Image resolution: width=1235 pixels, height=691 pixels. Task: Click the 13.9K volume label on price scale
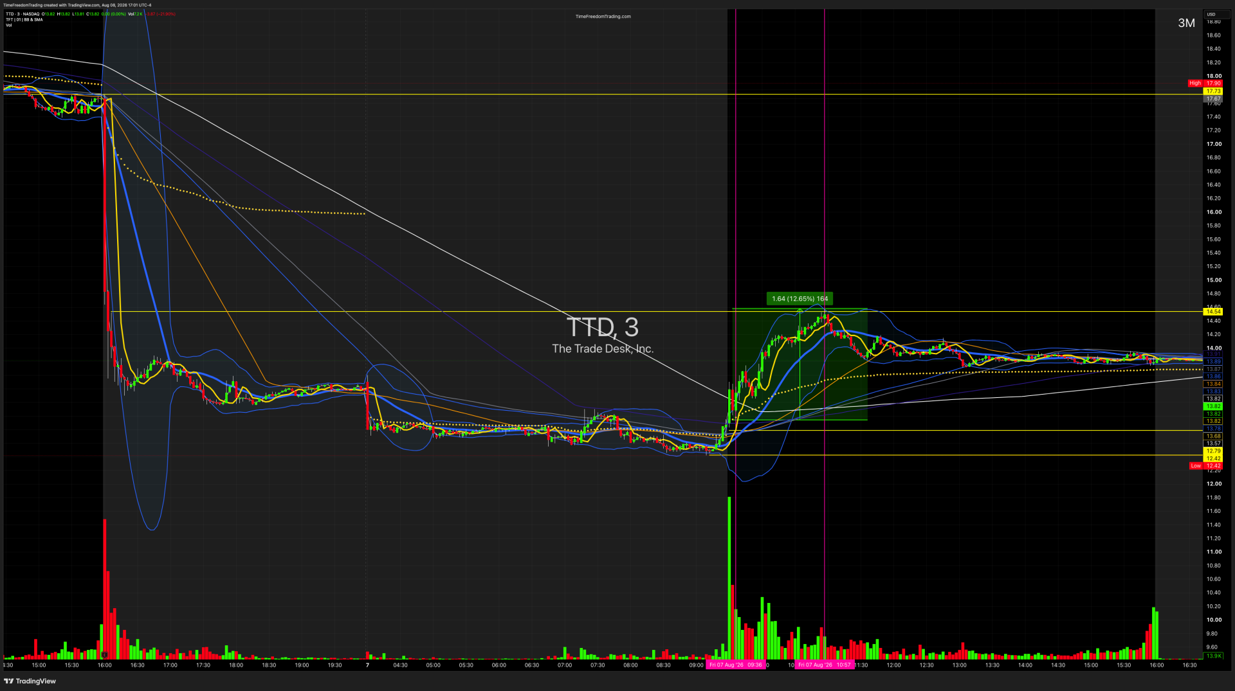pos(1213,656)
